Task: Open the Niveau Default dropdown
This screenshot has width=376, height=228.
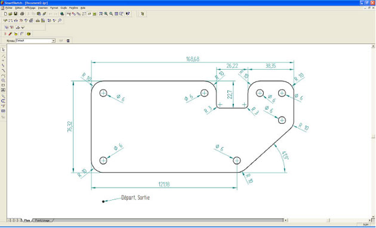Action: (x=54, y=41)
